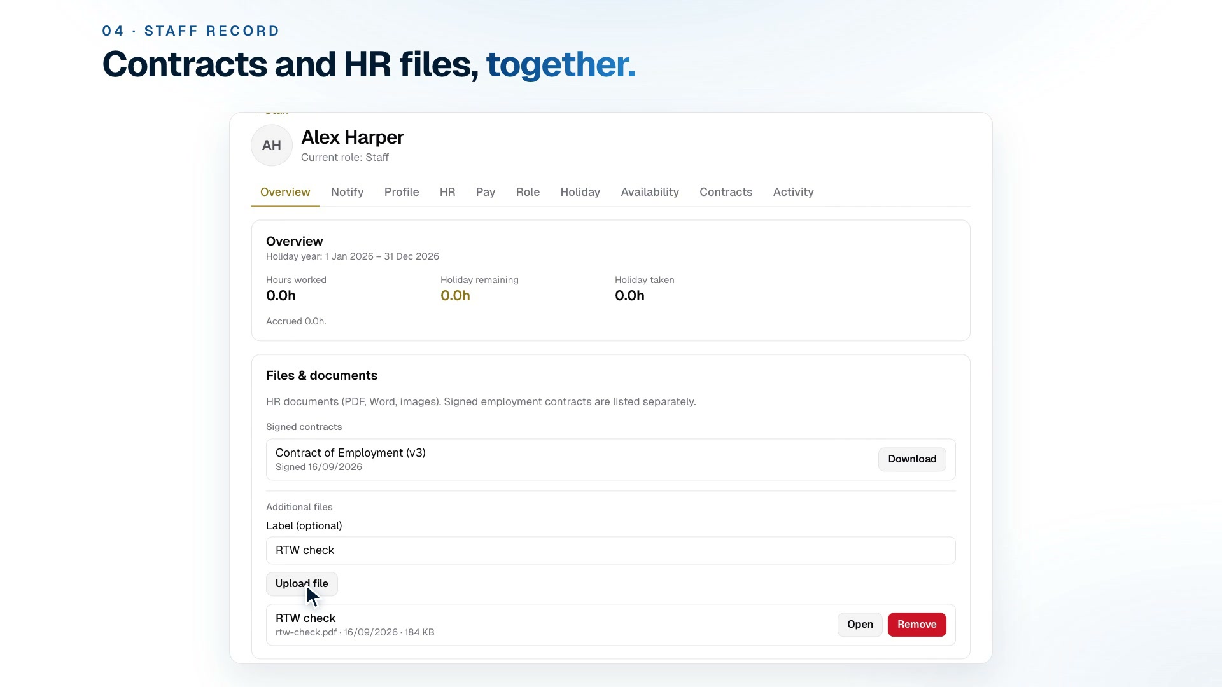Open the RTW check file
Viewport: 1222px width, 687px height.
coord(860,625)
